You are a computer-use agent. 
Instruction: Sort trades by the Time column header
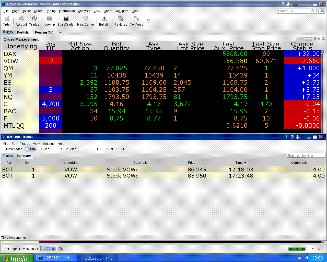point(241,162)
